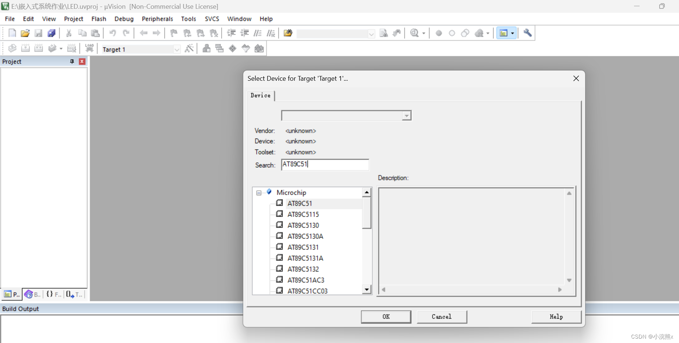Click the Options for Target magic wand icon

click(189, 48)
